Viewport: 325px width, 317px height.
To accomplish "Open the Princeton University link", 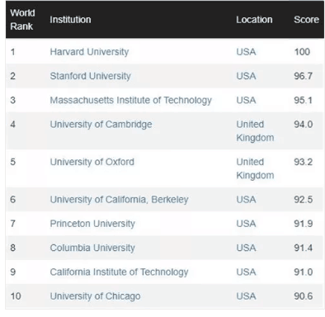I will coord(92,224).
